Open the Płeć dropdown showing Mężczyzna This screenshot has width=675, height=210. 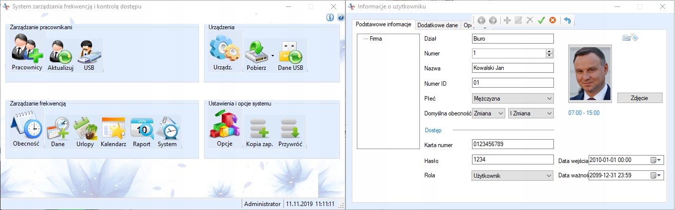(x=512, y=99)
